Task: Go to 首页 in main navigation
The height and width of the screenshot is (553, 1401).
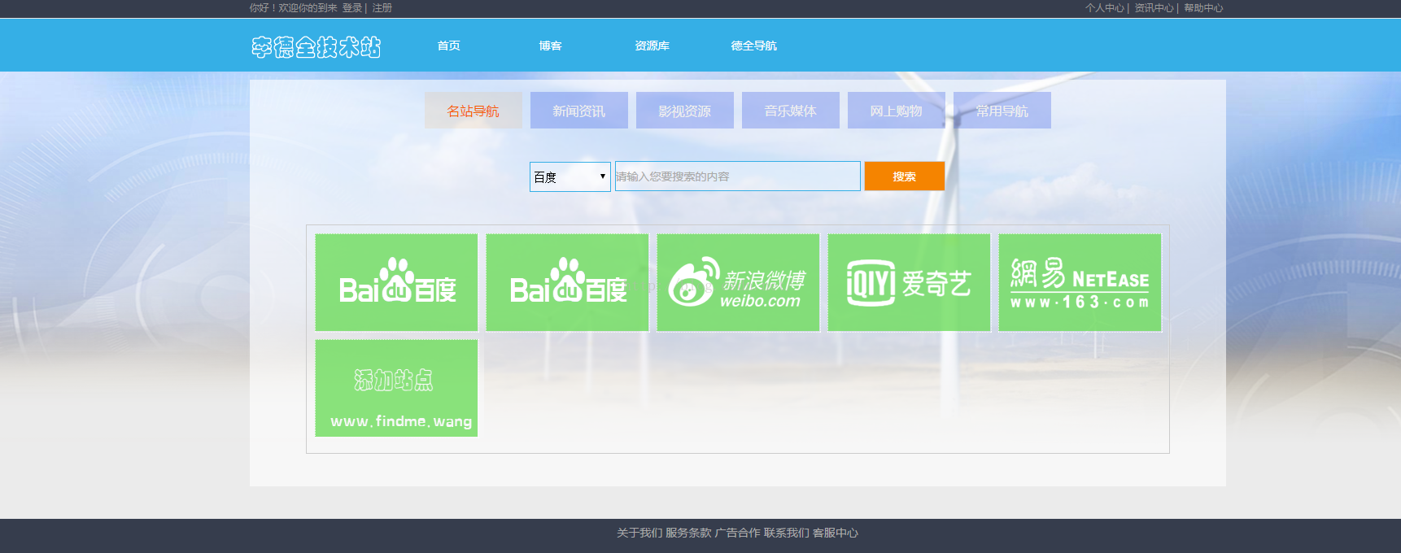Action: pyautogui.click(x=449, y=46)
